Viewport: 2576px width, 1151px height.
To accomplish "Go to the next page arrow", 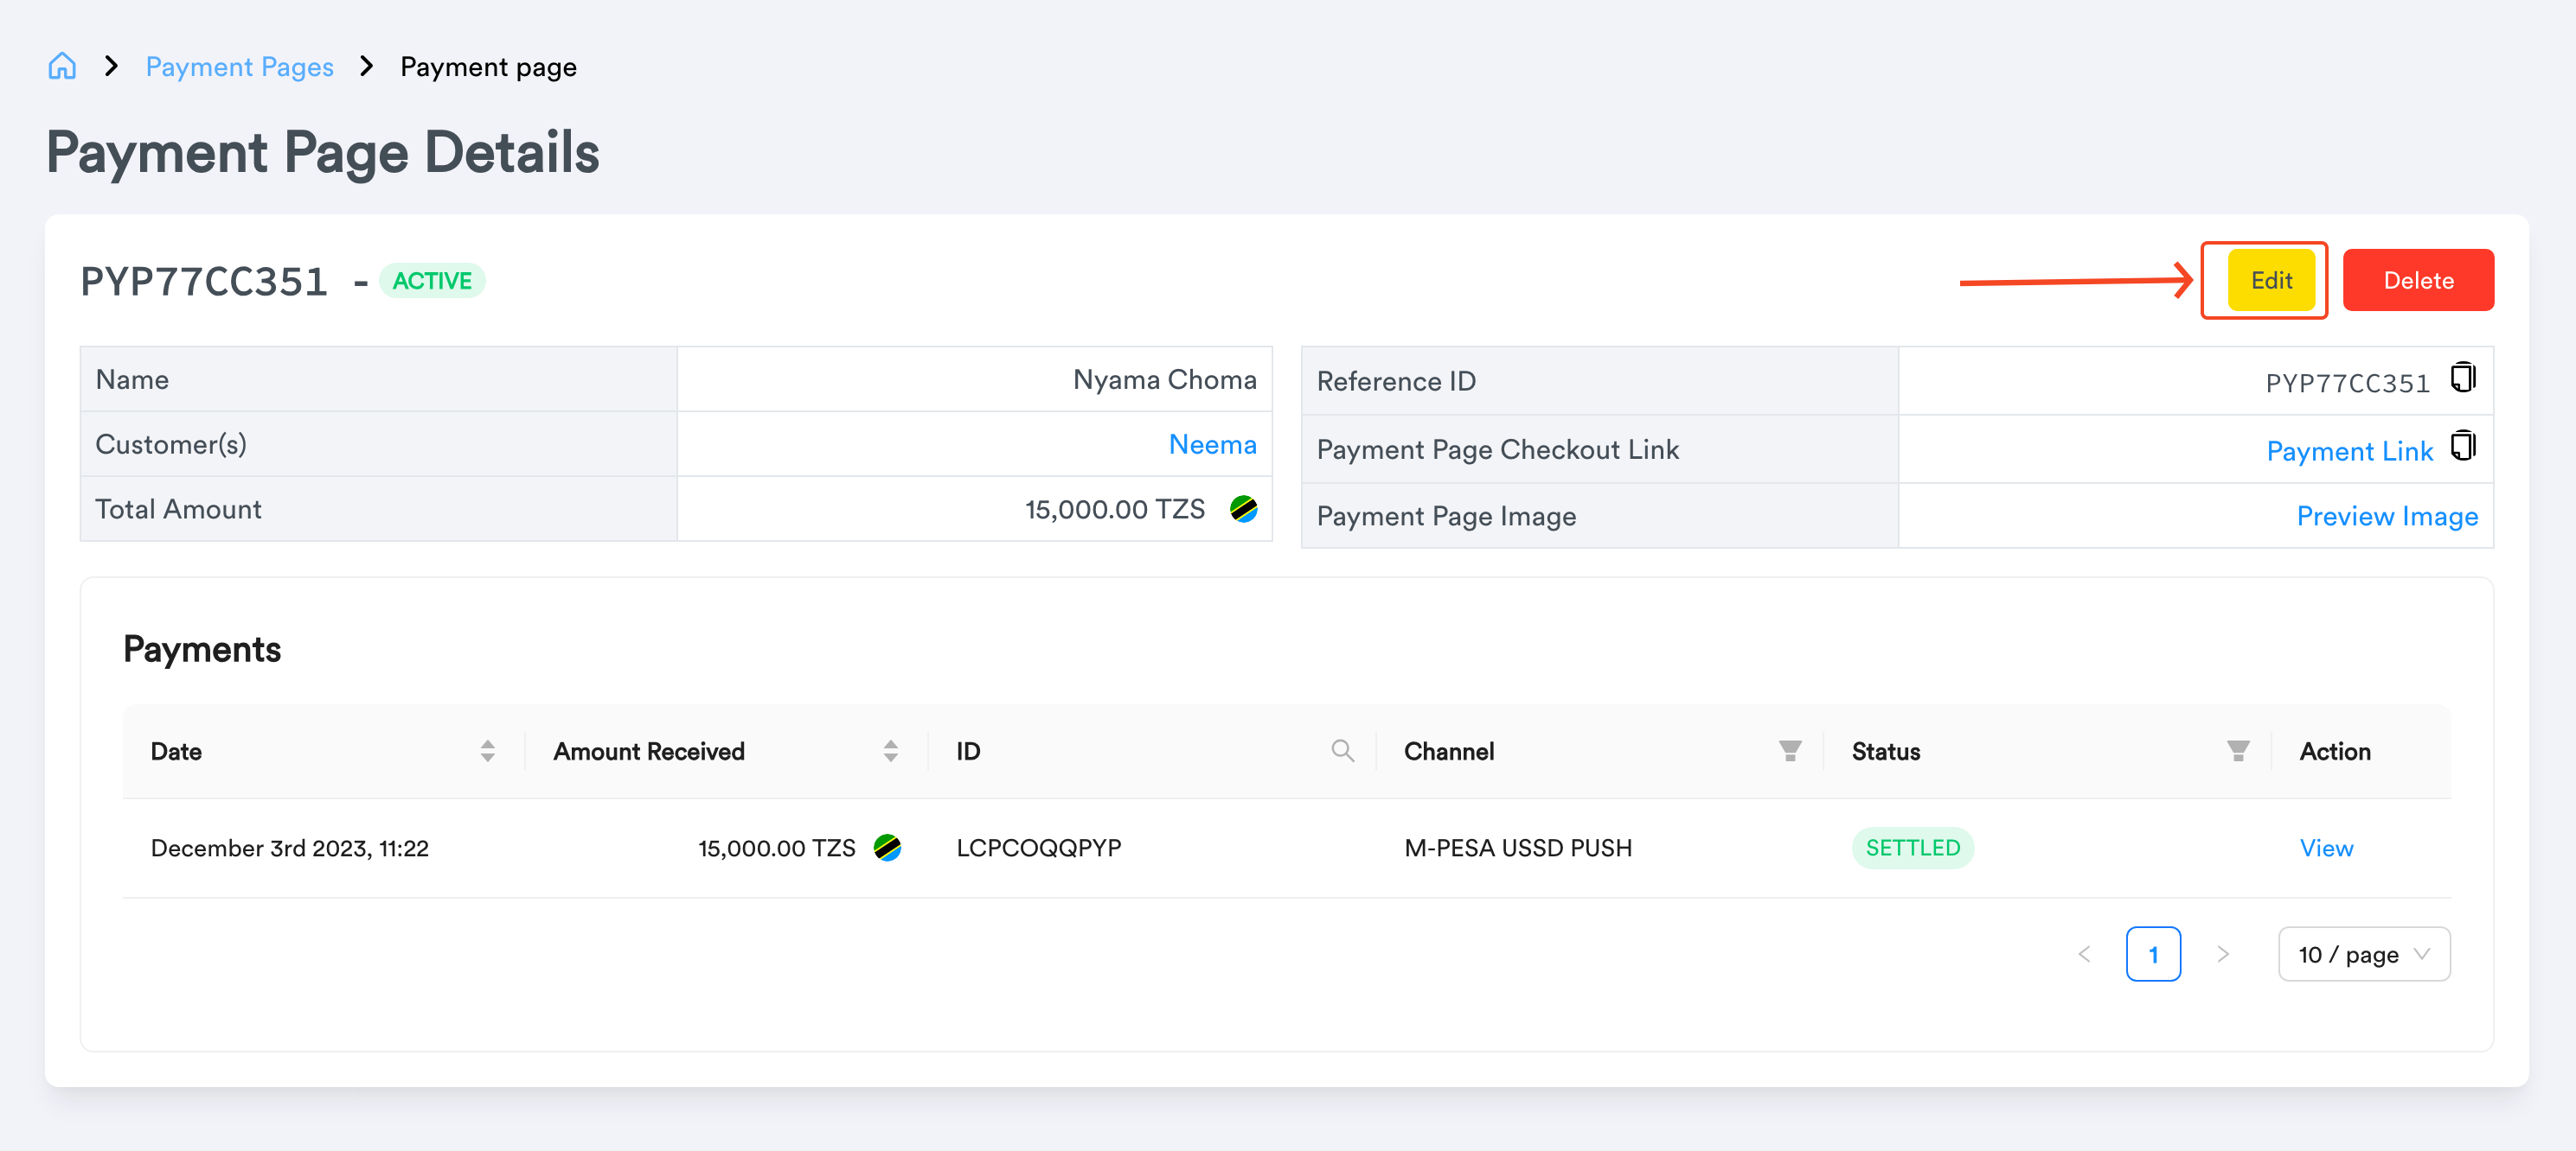I will [x=2223, y=954].
